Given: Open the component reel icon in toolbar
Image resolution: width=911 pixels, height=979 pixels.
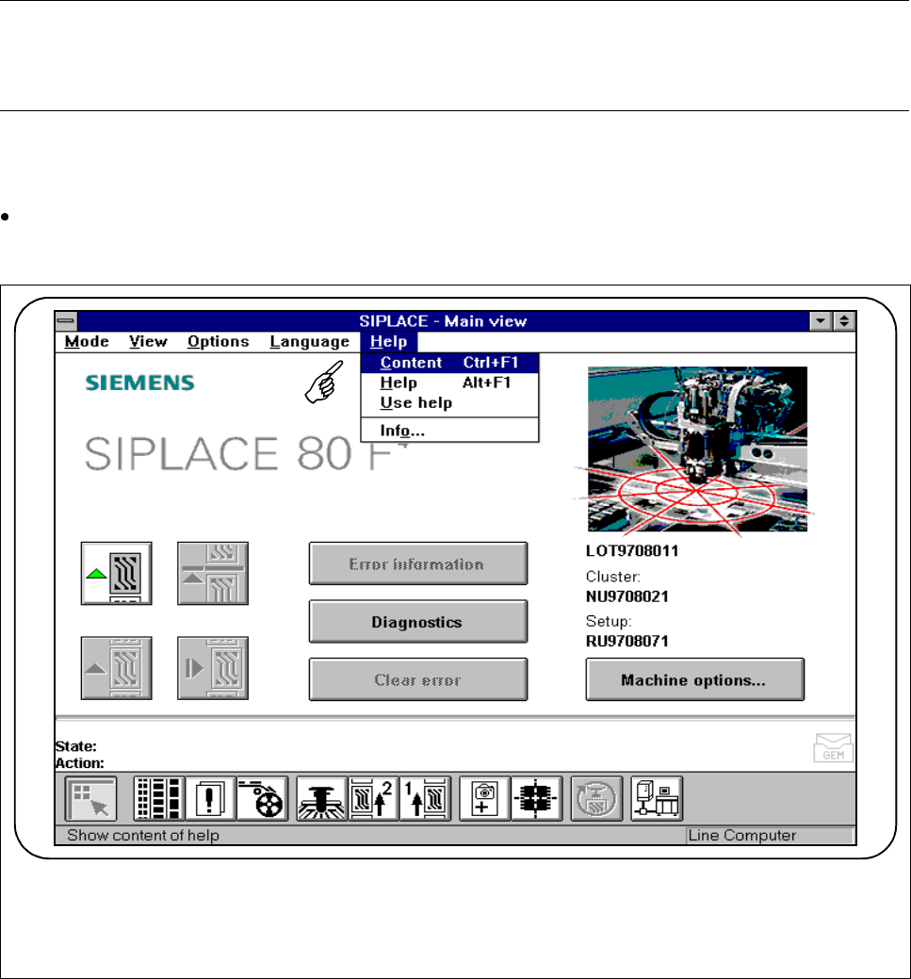Looking at the screenshot, I should (262, 799).
